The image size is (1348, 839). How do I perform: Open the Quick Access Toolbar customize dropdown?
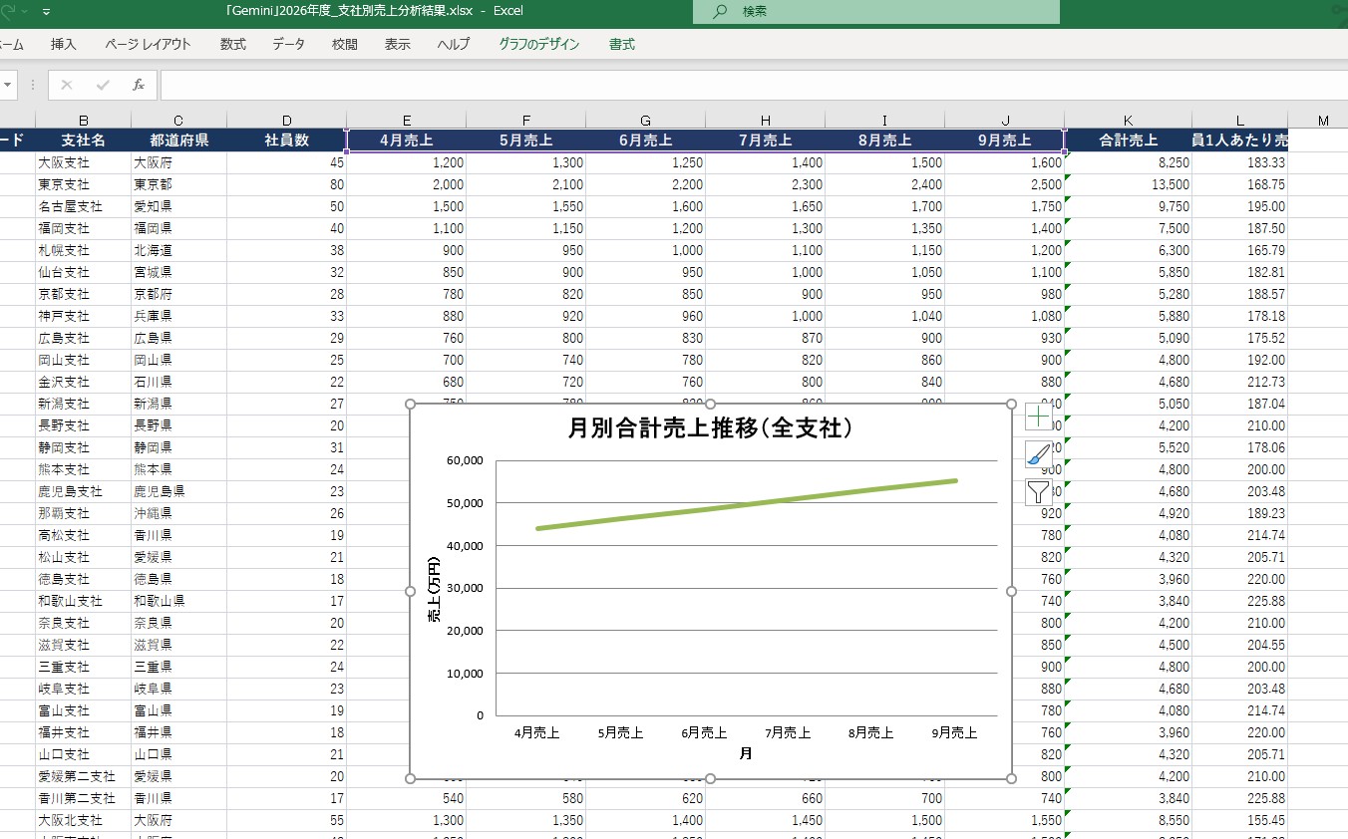[47, 12]
